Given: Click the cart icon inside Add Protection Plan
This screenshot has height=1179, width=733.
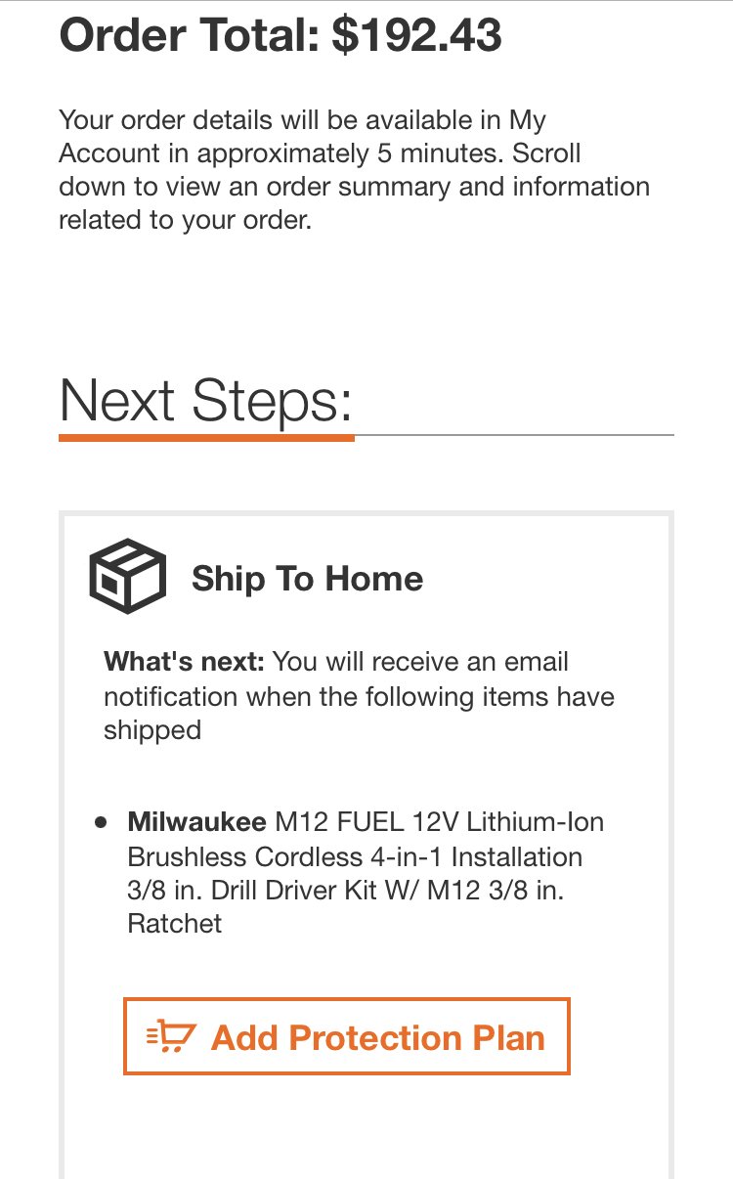Looking at the screenshot, I should coord(171,1036).
